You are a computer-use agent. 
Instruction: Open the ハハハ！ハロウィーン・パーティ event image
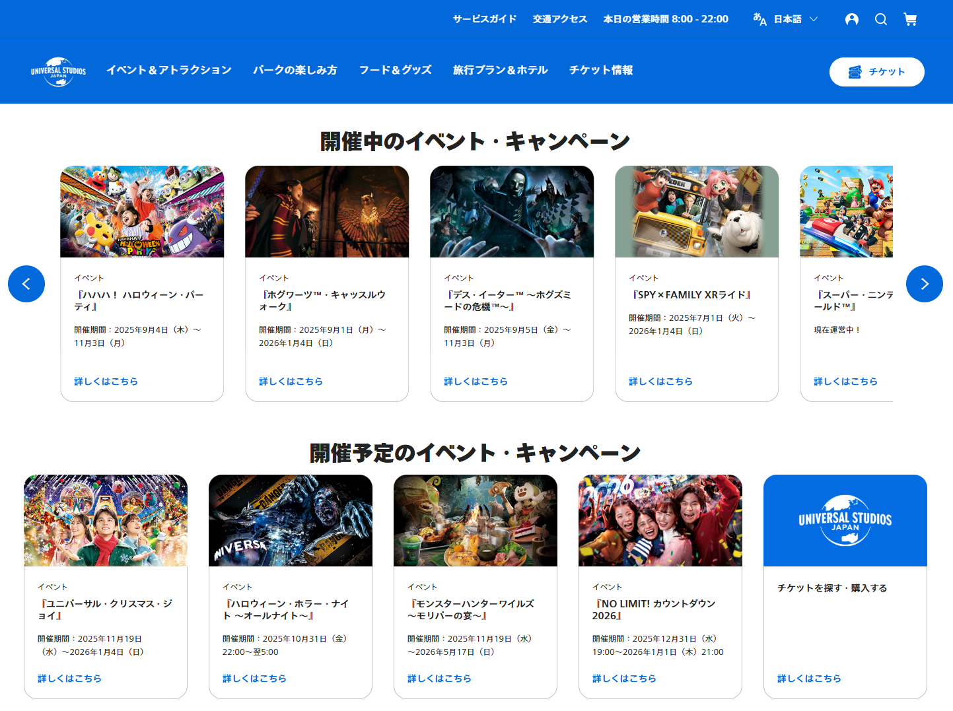click(x=142, y=212)
